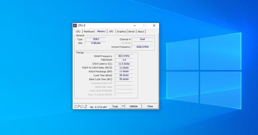Screen dimensions: 258x135
Task: Open the Graphics tab
Action: pos(122,31)
